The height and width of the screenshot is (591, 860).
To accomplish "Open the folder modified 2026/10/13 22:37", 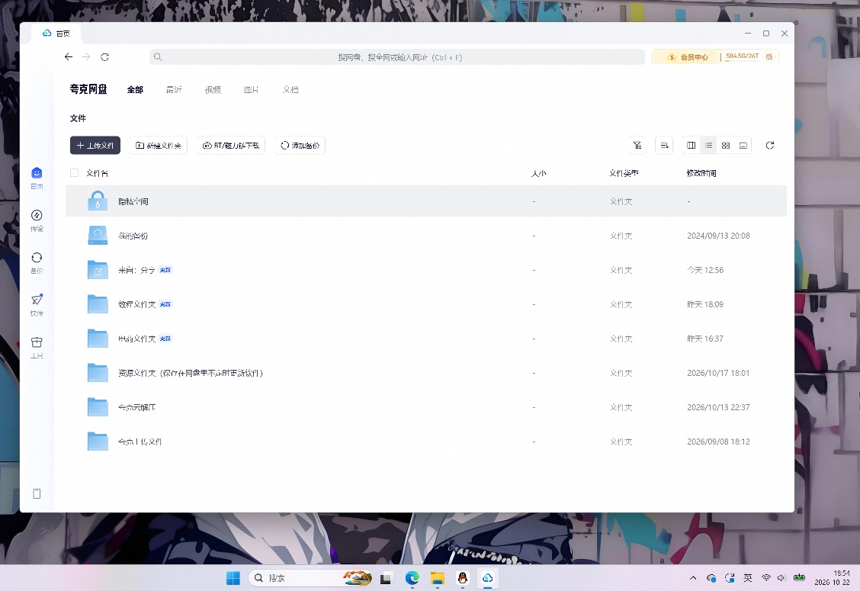I will tap(426, 407).
